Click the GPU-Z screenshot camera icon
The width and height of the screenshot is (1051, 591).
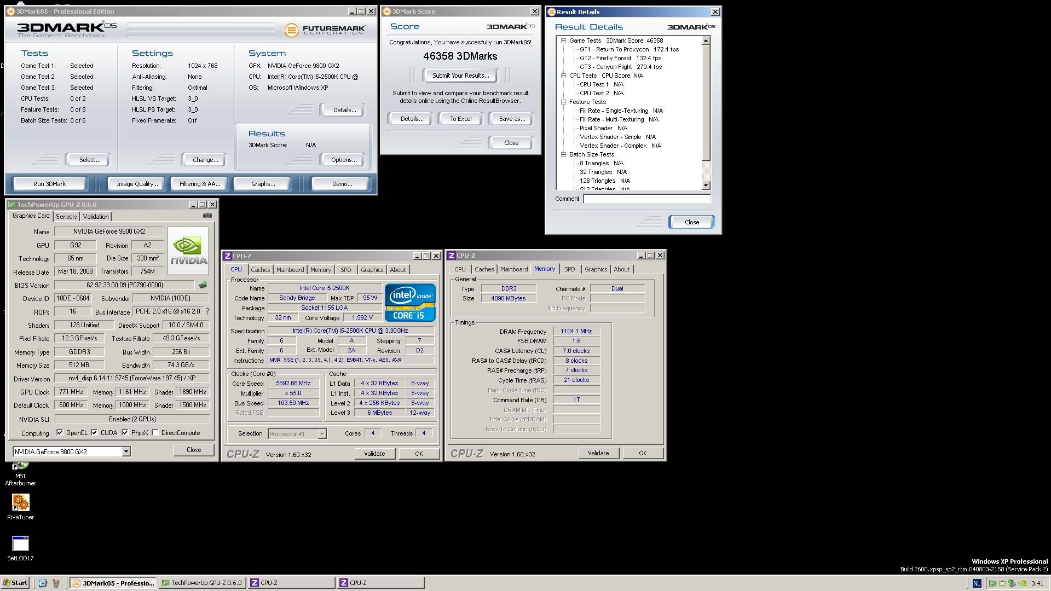pyautogui.click(x=207, y=216)
